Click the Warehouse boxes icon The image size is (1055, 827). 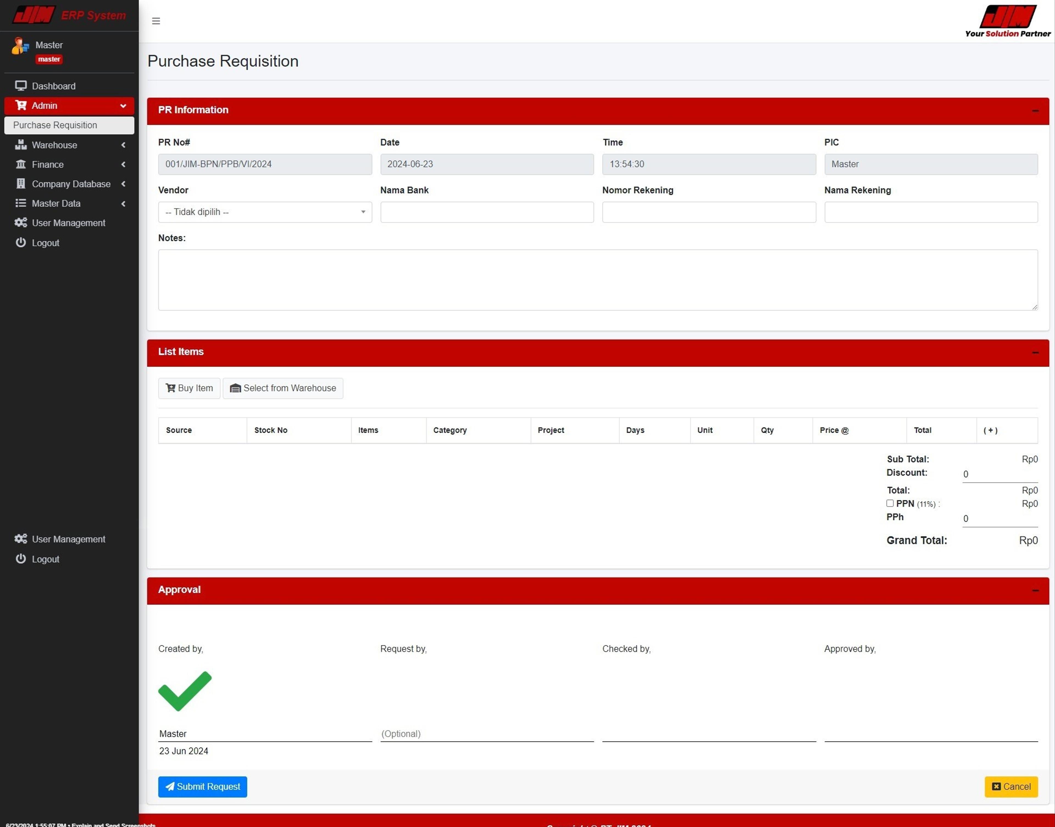coord(20,145)
